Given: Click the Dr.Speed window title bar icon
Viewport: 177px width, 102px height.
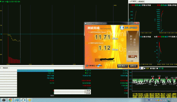Looking at the screenshot, I should click(x=85, y=23).
